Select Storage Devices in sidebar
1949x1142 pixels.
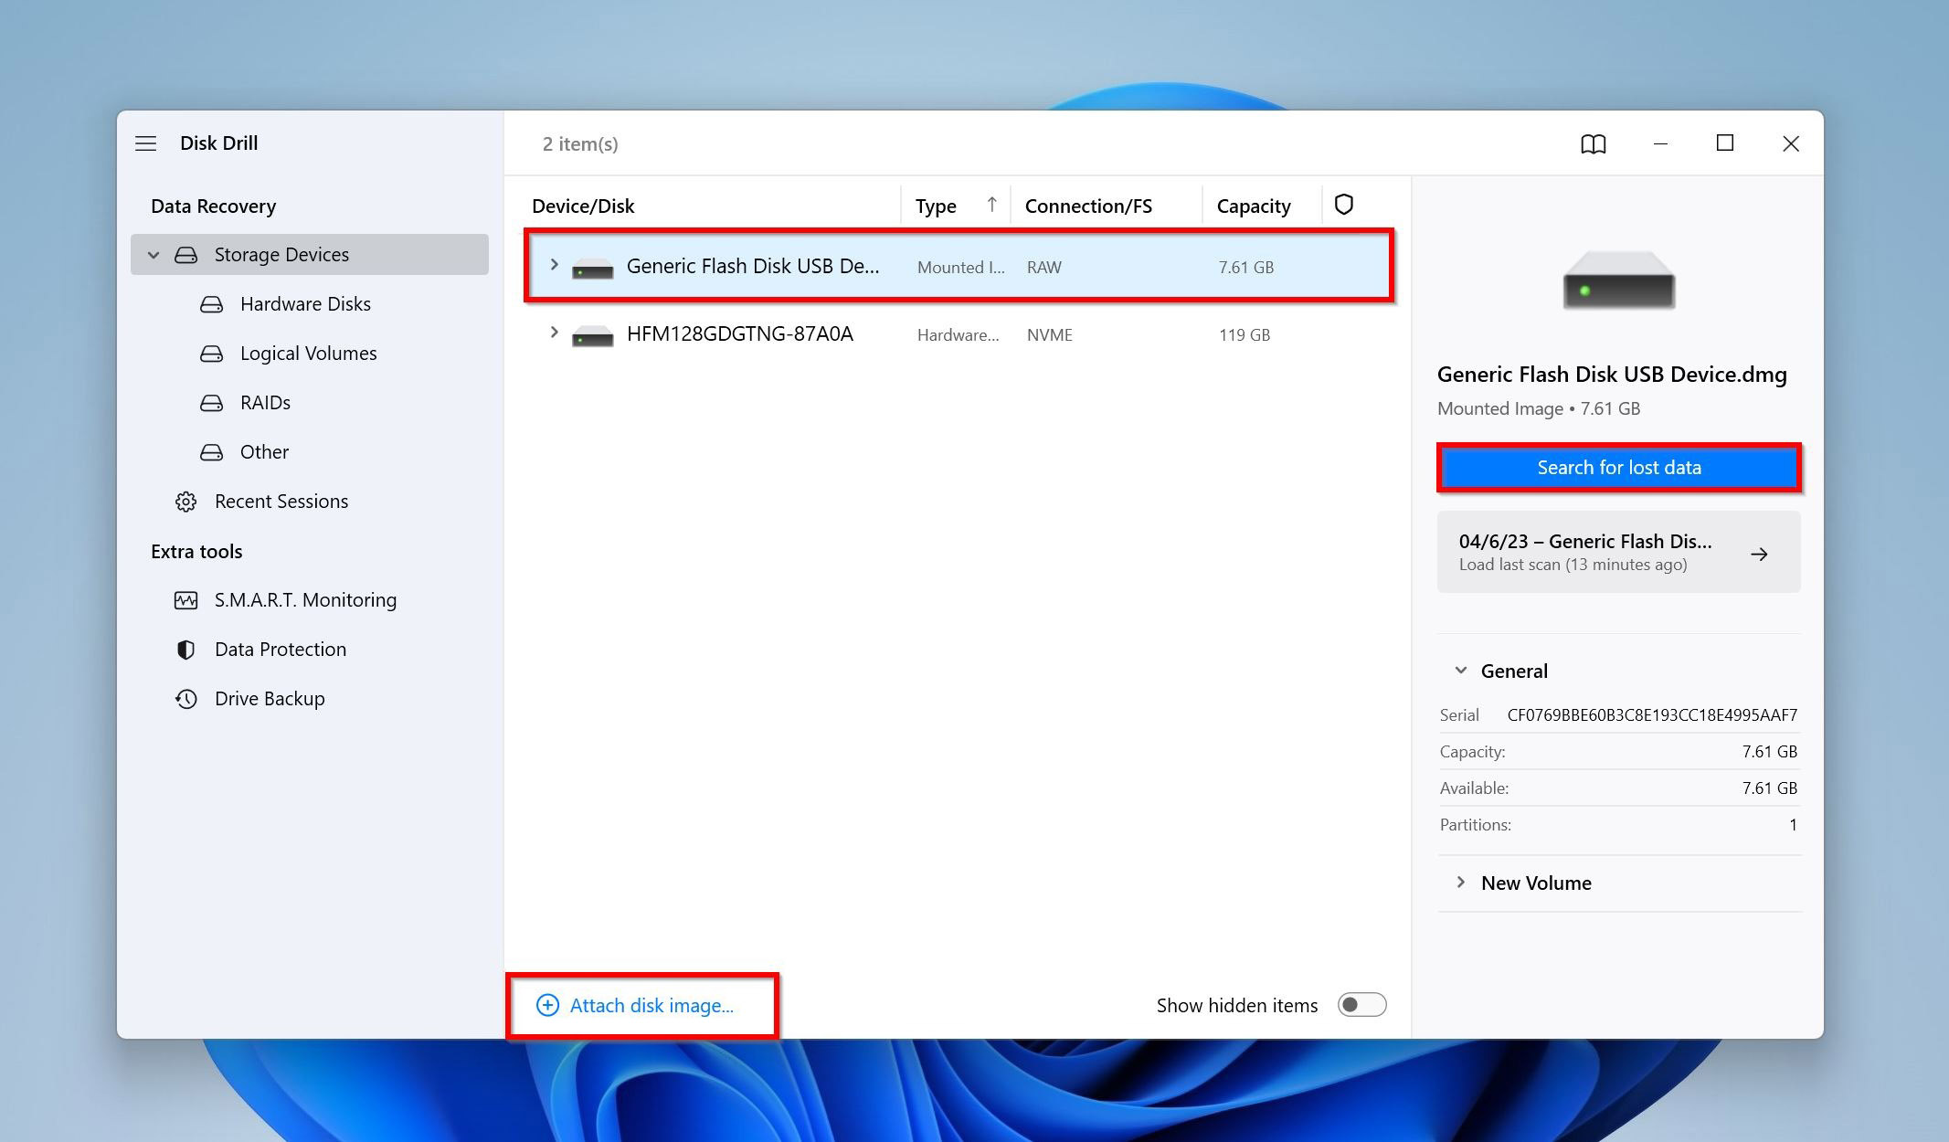pyautogui.click(x=310, y=255)
